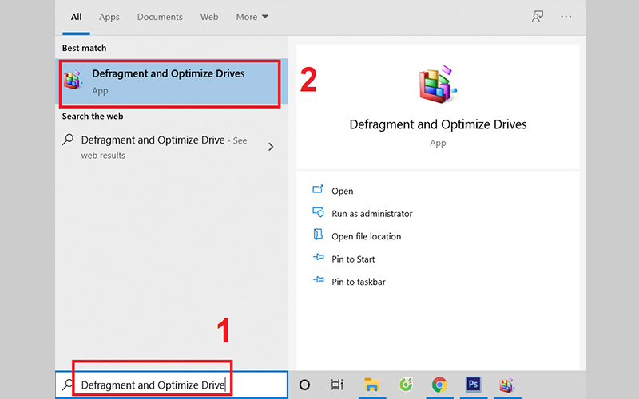Open Google Chrome from taskbar

click(x=439, y=385)
